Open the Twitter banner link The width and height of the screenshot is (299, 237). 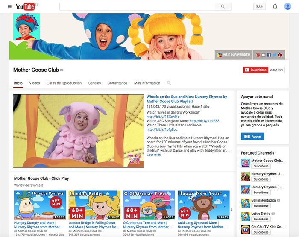click(x=274, y=55)
